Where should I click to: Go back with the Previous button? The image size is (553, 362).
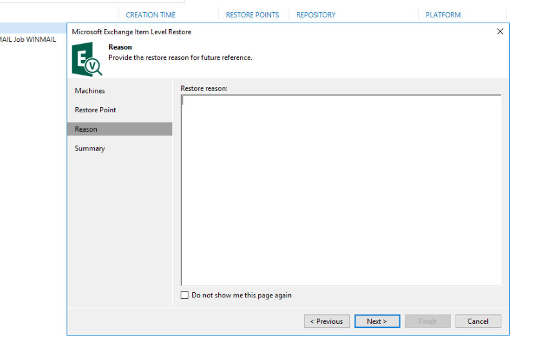(327, 321)
